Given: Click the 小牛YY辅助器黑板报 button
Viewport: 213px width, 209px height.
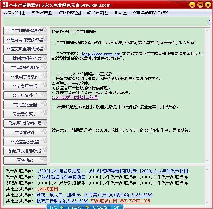Looking at the screenshot, I should point(25,31).
